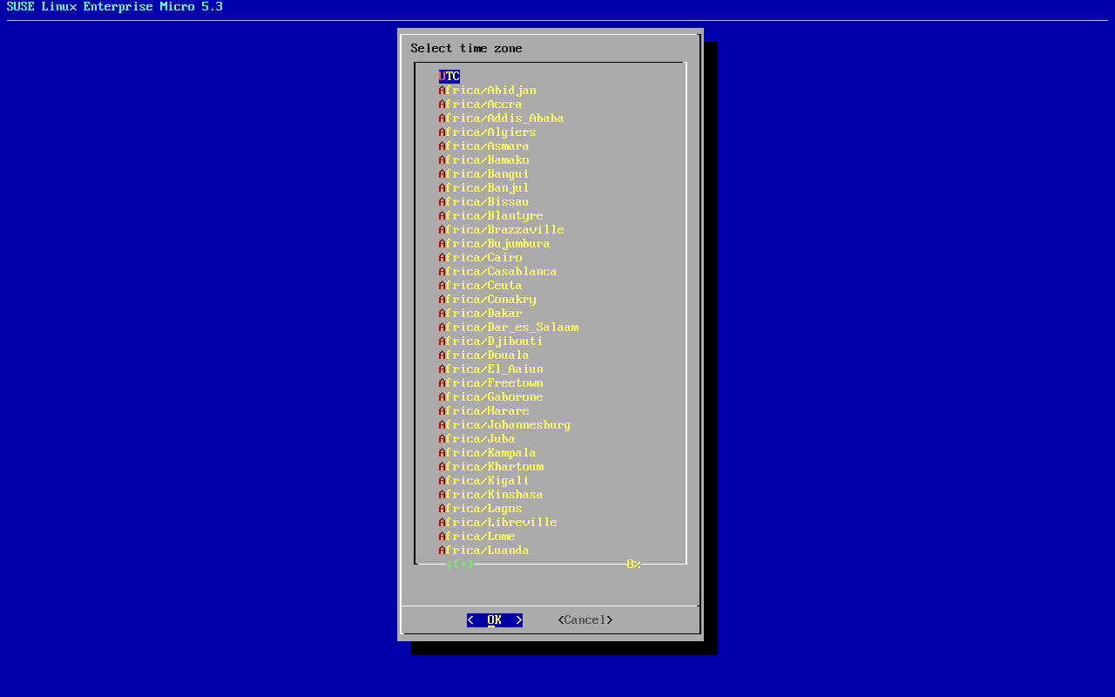Choose the Africa/Brazzaville entry
Image resolution: width=1115 pixels, height=697 pixels.
click(x=501, y=230)
